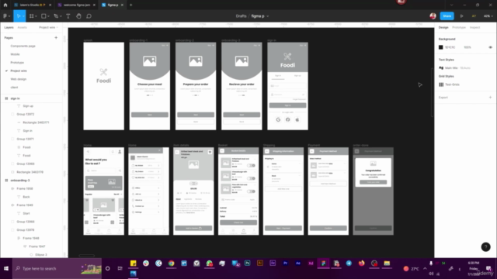Viewport: 497px width, 279px height.
Task: Click the Test-Grids grid style icon
Action: point(441,84)
